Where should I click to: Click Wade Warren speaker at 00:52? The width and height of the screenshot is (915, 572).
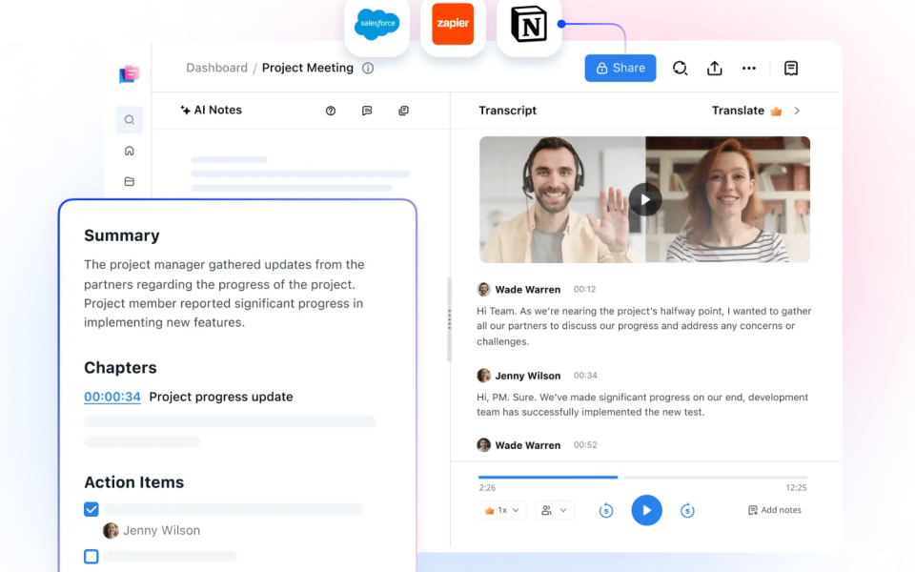pyautogui.click(x=527, y=445)
